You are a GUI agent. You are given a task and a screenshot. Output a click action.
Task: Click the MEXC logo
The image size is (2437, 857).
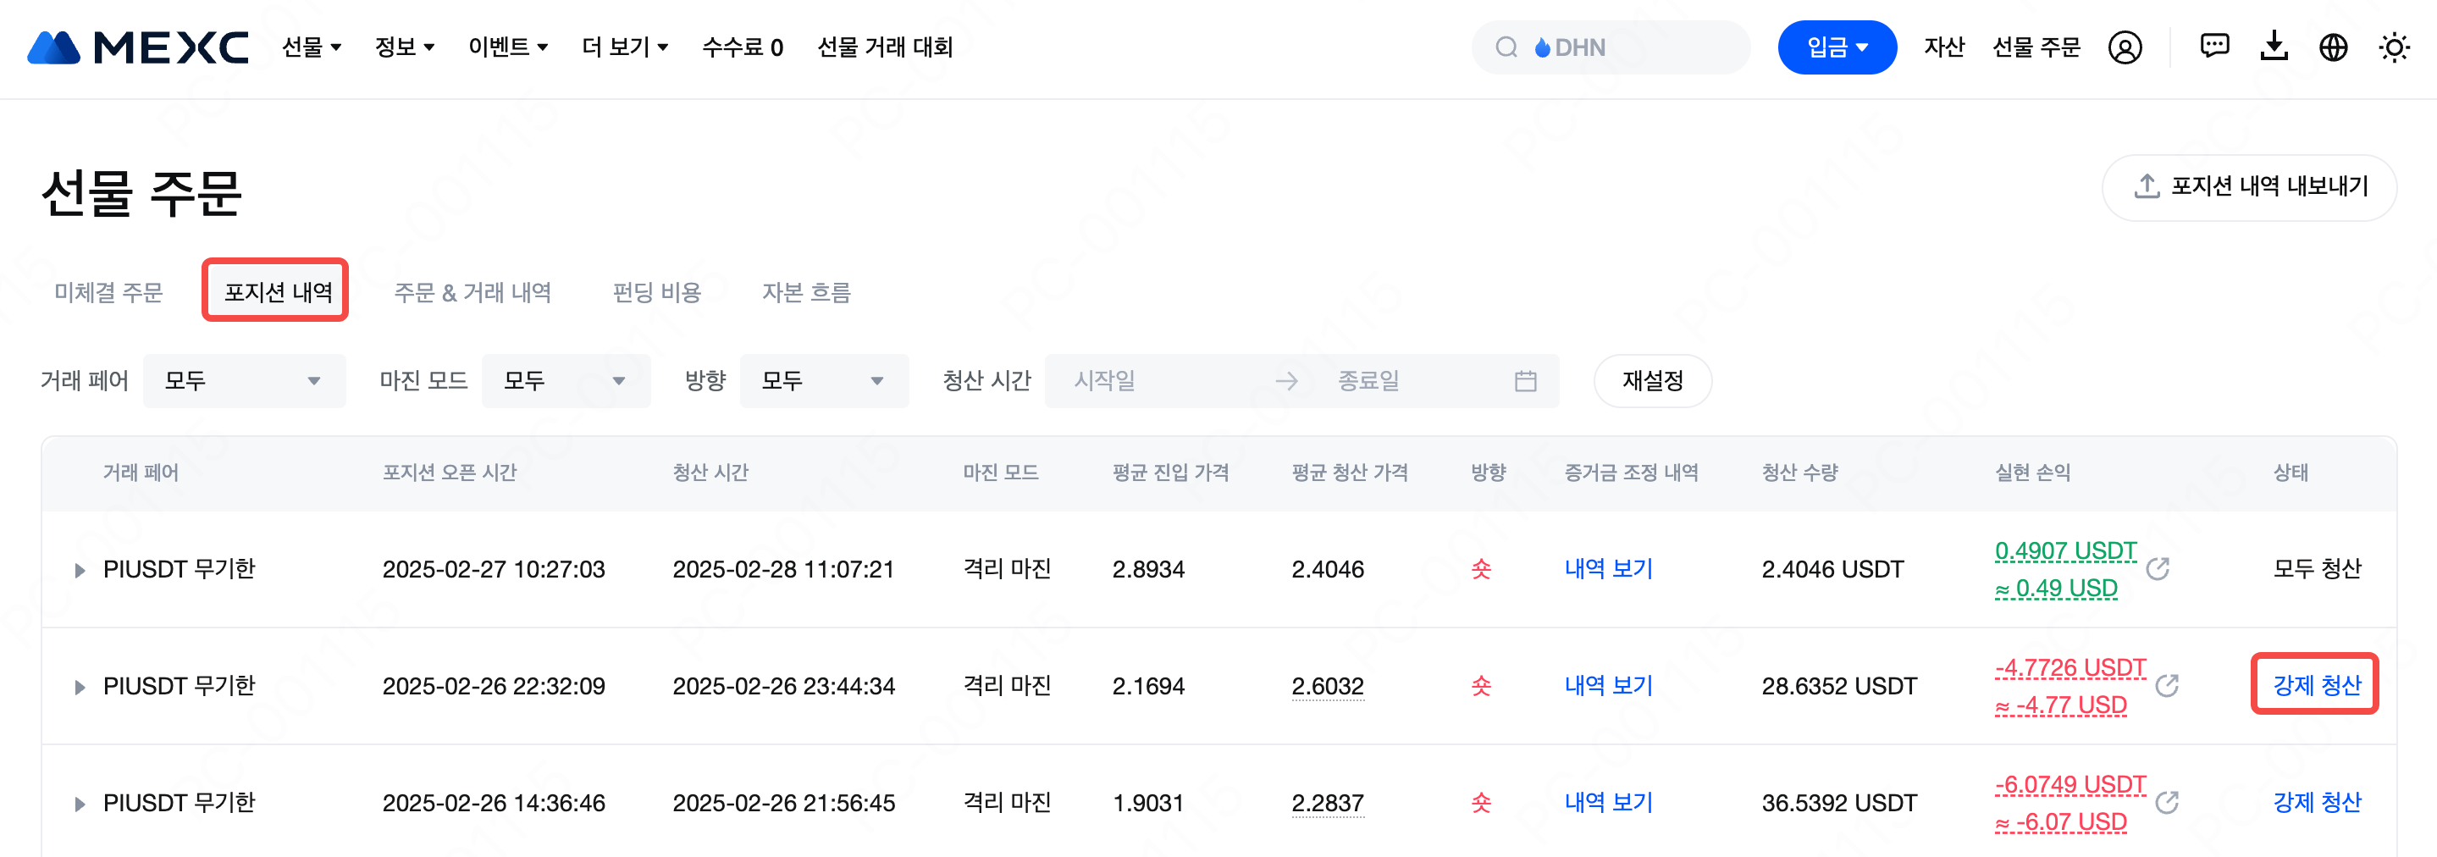(x=138, y=47)
